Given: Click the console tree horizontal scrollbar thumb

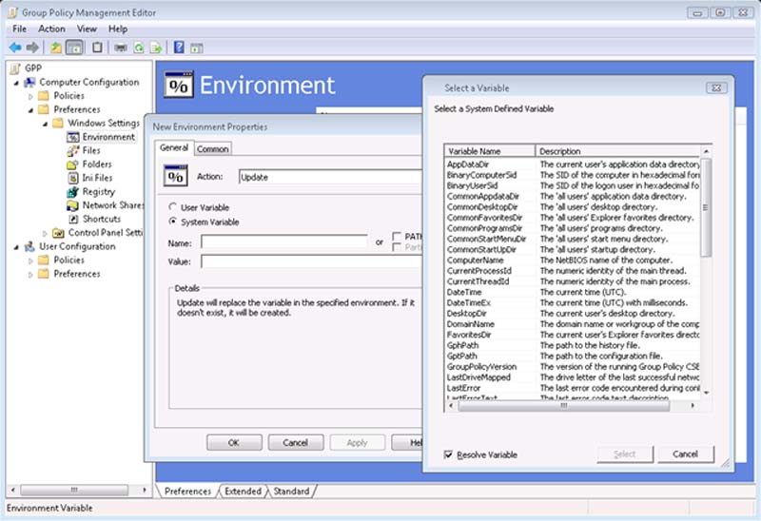Looking at the screenshot, I should point(74,490).
